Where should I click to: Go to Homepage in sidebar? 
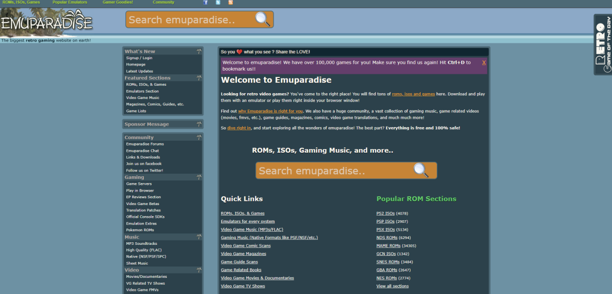pyautogui.click(x=136, y=64)
